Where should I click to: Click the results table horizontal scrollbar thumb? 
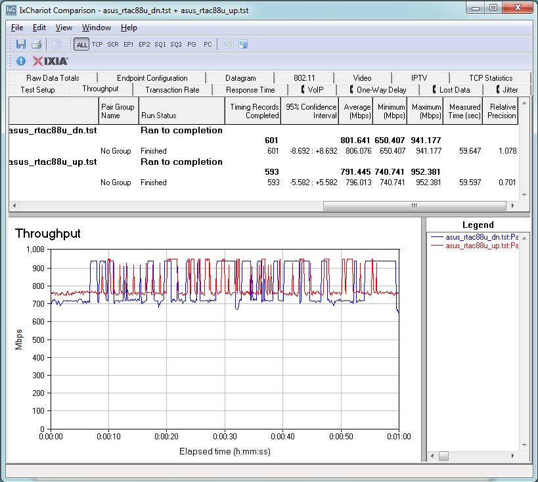click(x=415, y=206)
